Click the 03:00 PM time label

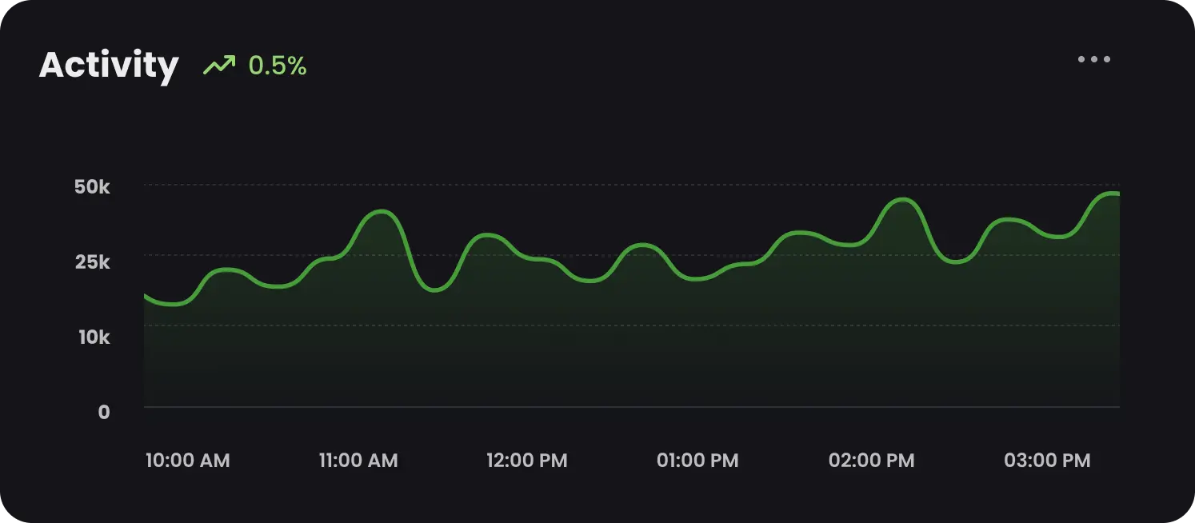click(x=1047, y=461)
